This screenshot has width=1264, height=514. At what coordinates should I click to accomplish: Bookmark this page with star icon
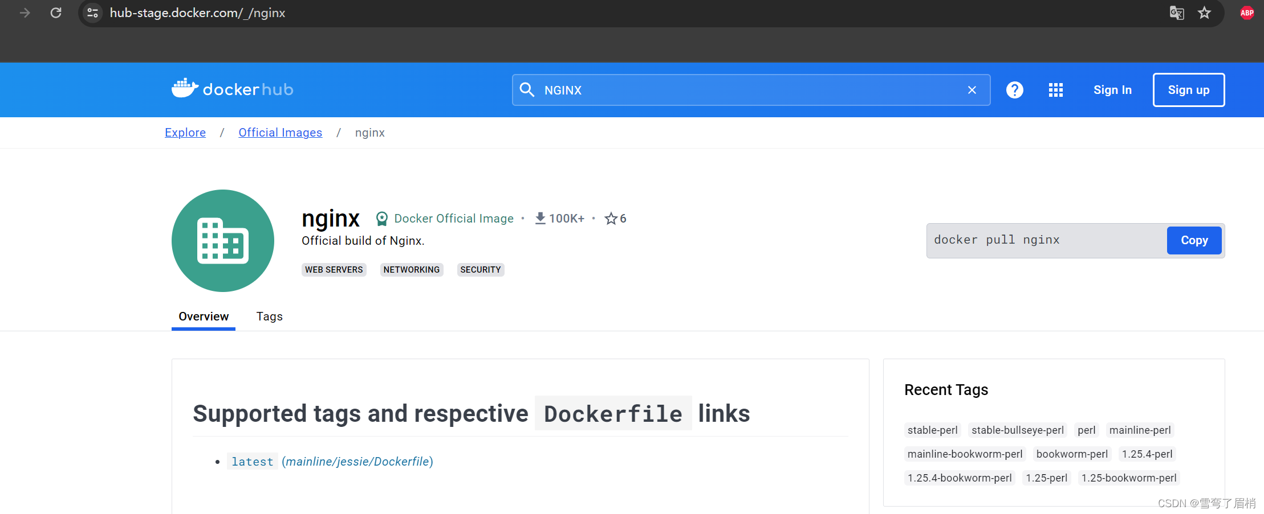[1204, 13]
